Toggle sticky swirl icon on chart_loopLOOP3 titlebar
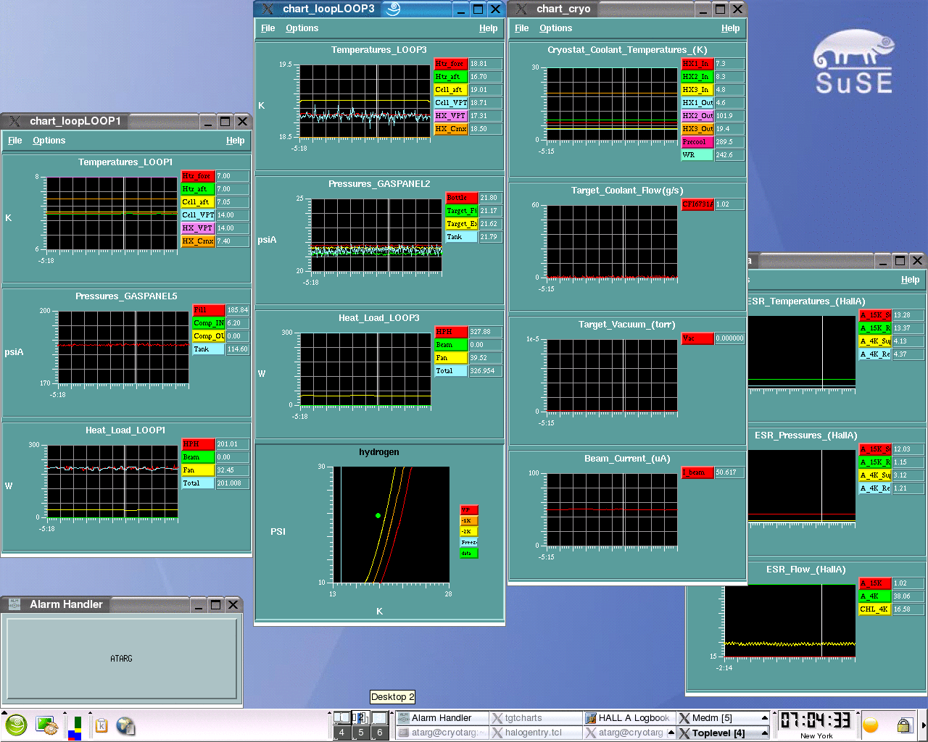The image size is (928, 742). [x=393, y=9]
